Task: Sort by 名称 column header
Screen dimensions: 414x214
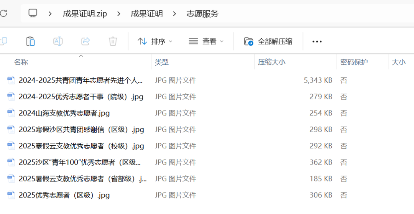Action: point(21,62)
